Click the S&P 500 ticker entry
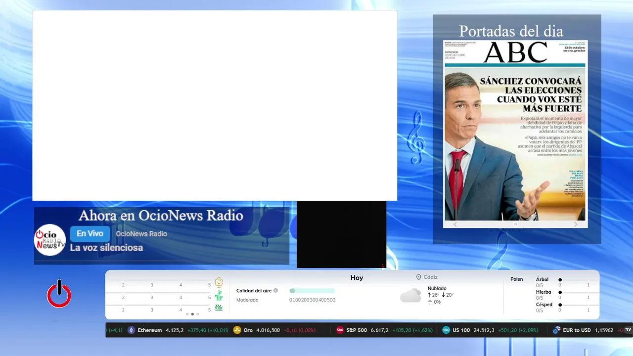This screenshot has height=356, width=633. coord(384,330)
